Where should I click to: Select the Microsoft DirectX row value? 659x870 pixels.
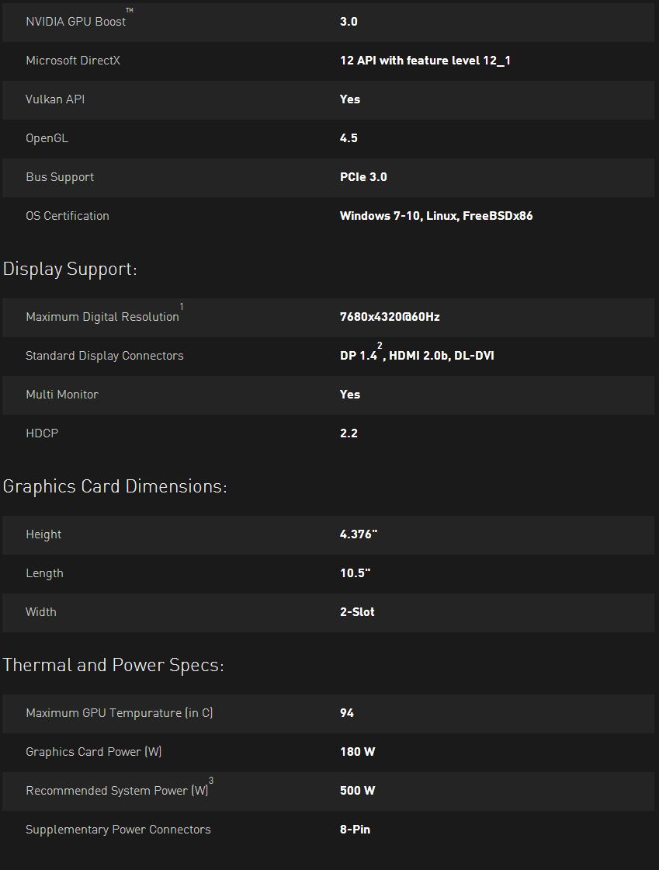click(x=425, y=61)
